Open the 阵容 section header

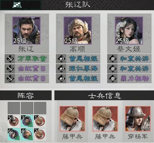coord(26,95)
